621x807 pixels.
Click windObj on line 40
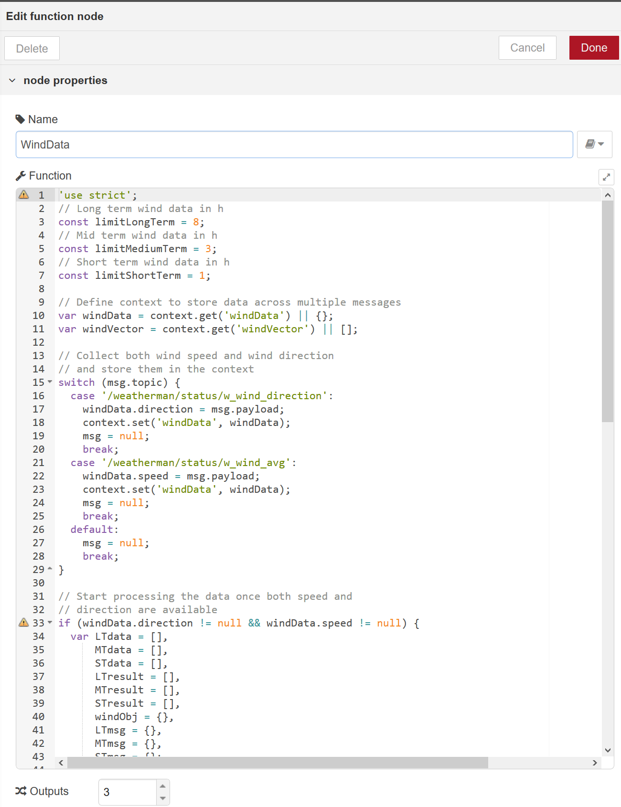click(x=116, y=717)
